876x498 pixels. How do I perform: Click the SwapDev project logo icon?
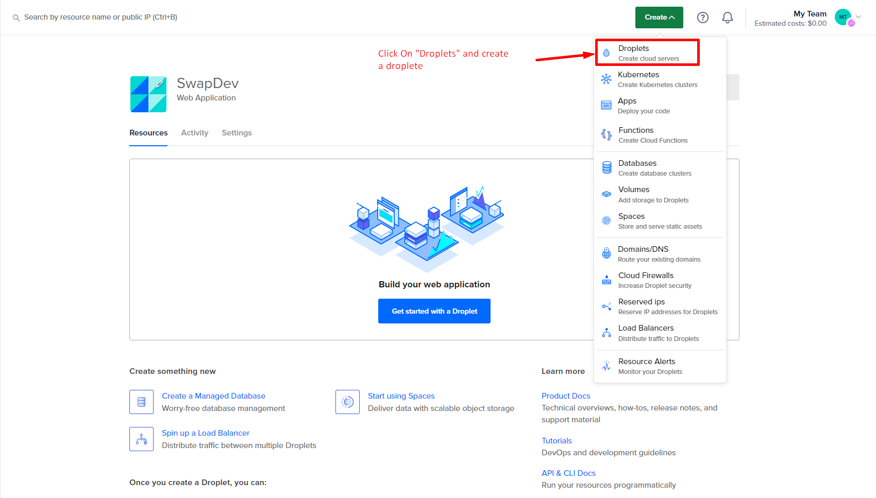tap(148, 94)
